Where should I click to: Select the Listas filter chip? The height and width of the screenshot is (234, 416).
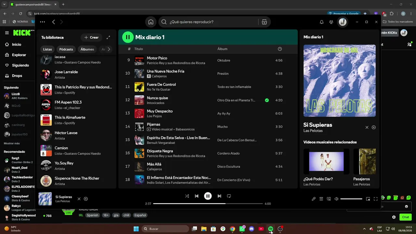point(47,49)
